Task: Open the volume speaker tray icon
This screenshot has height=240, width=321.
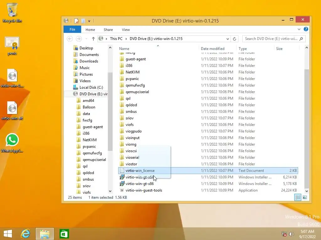Action: pos(292,234)
